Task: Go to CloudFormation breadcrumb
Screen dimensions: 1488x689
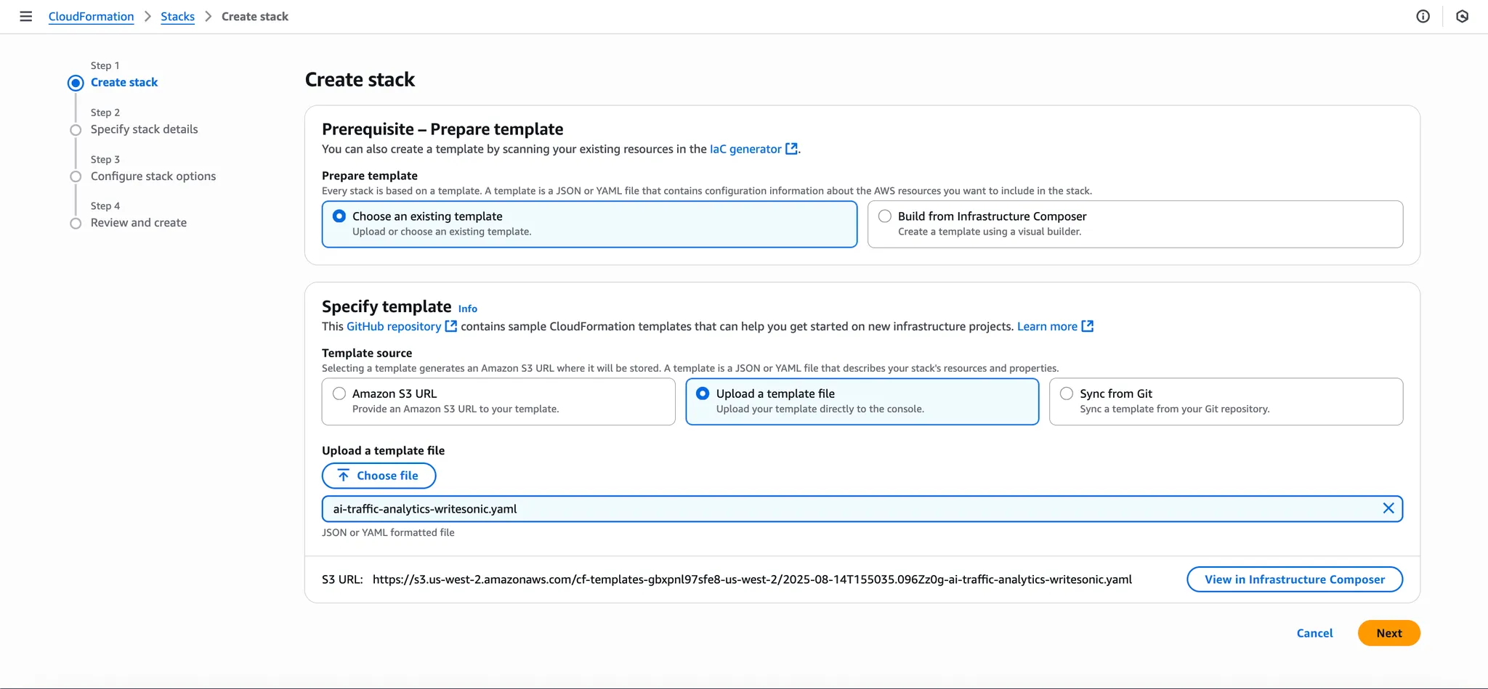Action: [x=91, y=16]
